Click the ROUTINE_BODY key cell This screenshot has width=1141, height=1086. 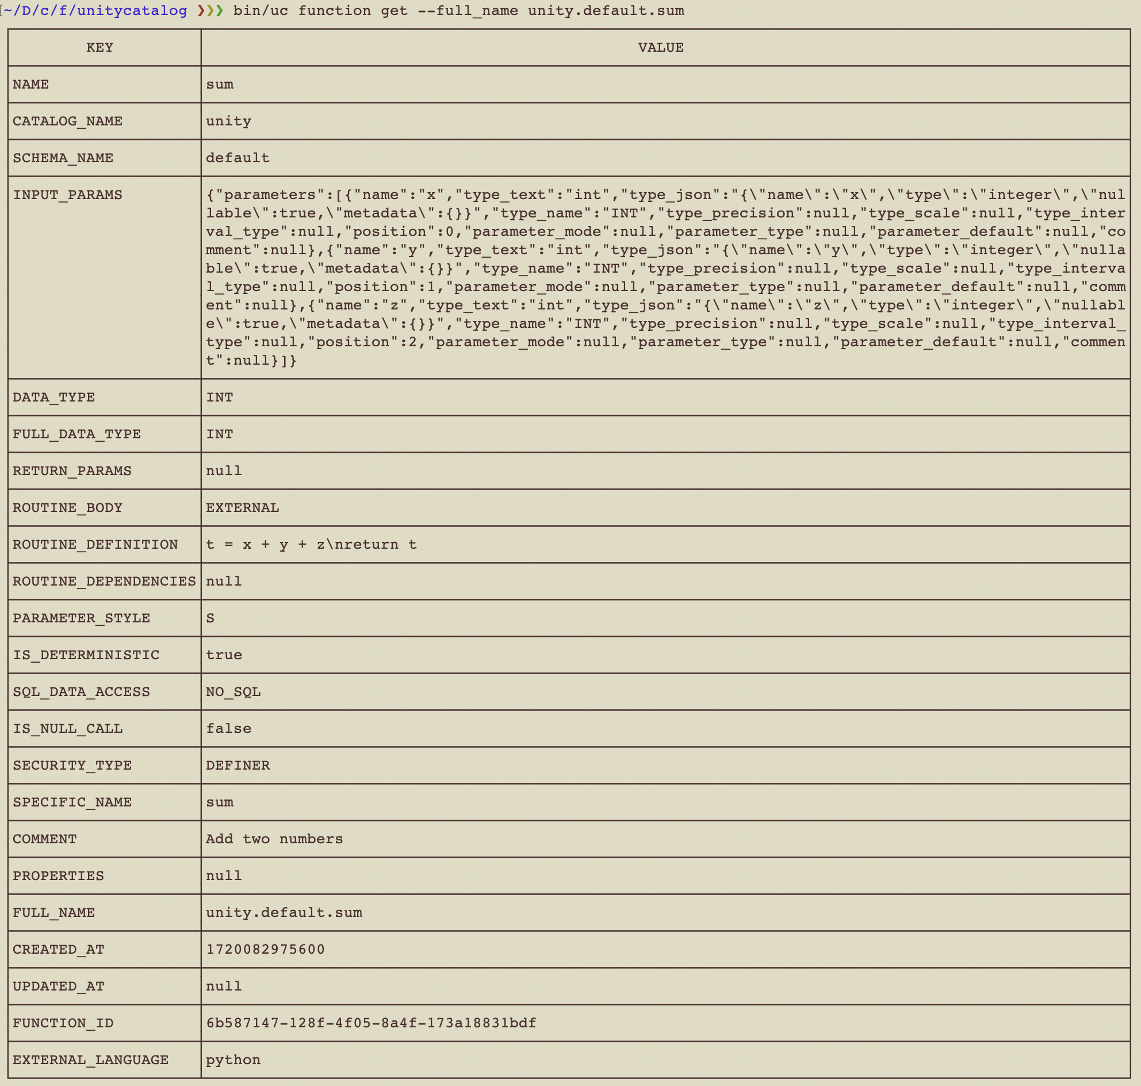click(105, 508)
